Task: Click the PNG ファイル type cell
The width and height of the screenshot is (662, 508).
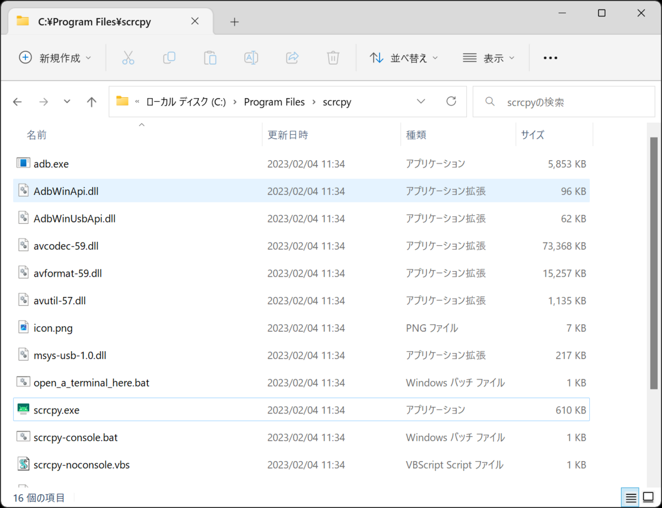Action: pos(432,328)
